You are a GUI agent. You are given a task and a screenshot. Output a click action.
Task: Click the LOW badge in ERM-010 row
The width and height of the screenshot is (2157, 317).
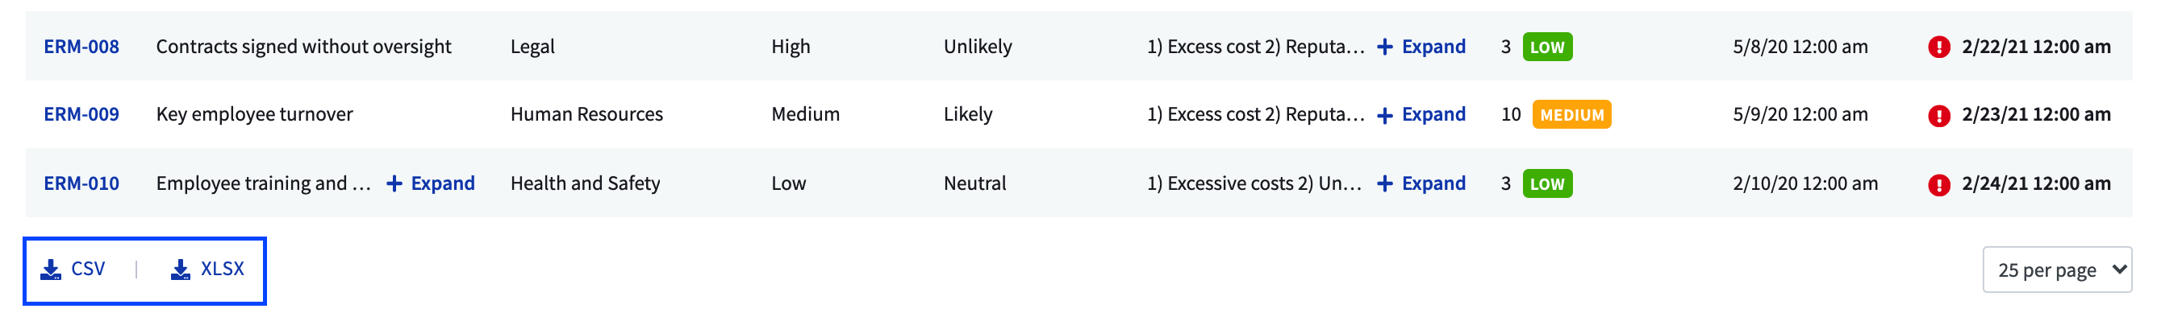1547,184
